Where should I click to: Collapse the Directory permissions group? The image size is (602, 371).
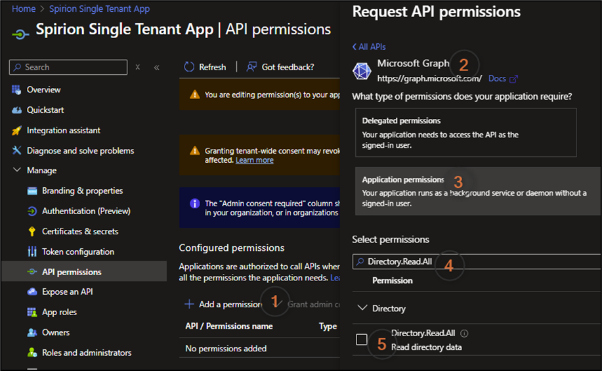pos(362,308)
